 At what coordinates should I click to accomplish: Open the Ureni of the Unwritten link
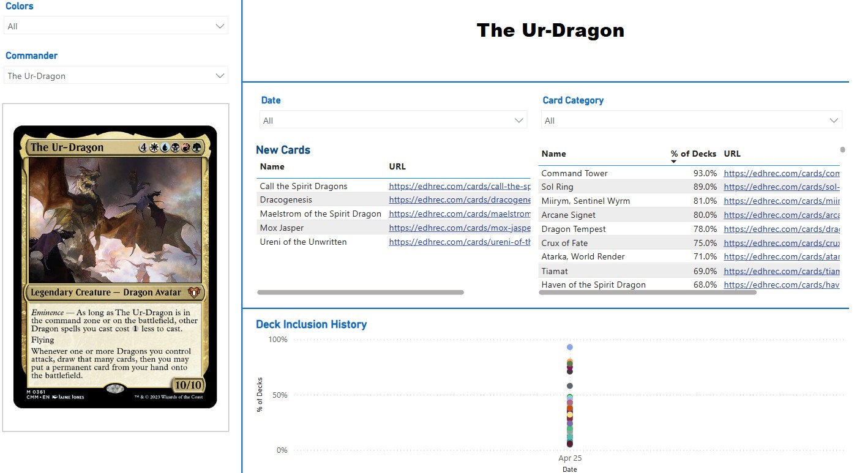point(459,242)
